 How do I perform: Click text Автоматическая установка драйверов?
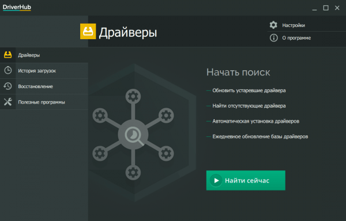tap(255, 121)
